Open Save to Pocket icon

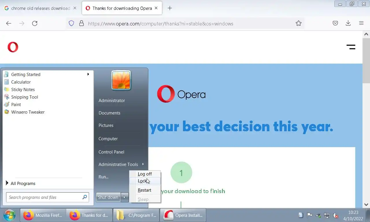(335, 23)
